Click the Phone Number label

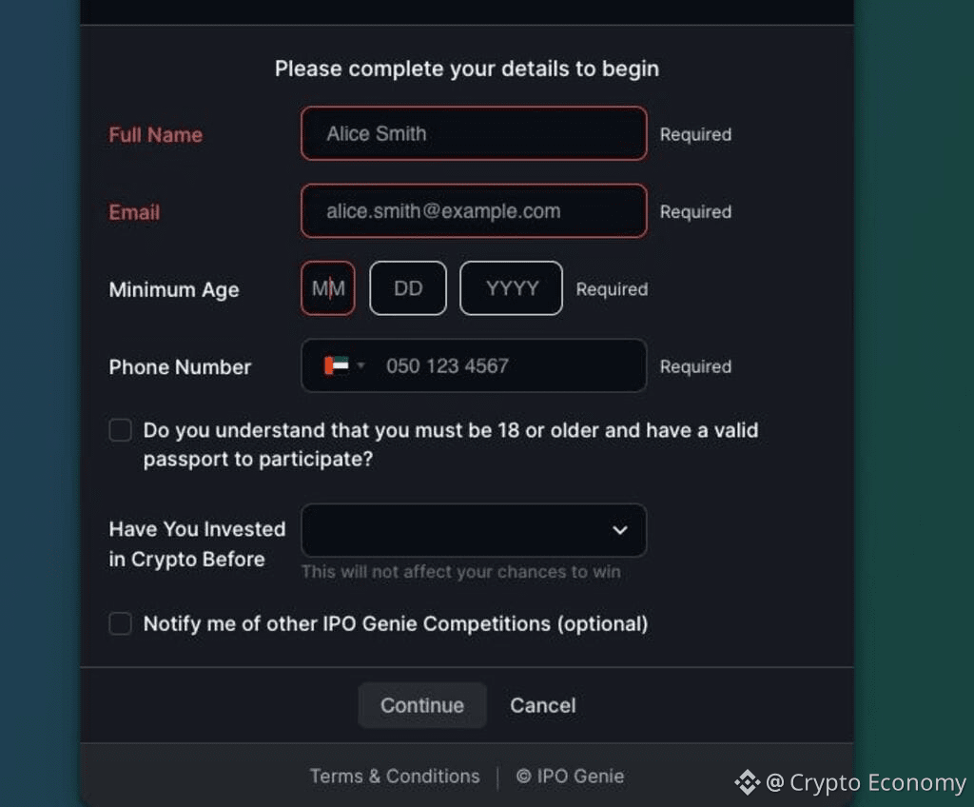[x=180, y=367]
